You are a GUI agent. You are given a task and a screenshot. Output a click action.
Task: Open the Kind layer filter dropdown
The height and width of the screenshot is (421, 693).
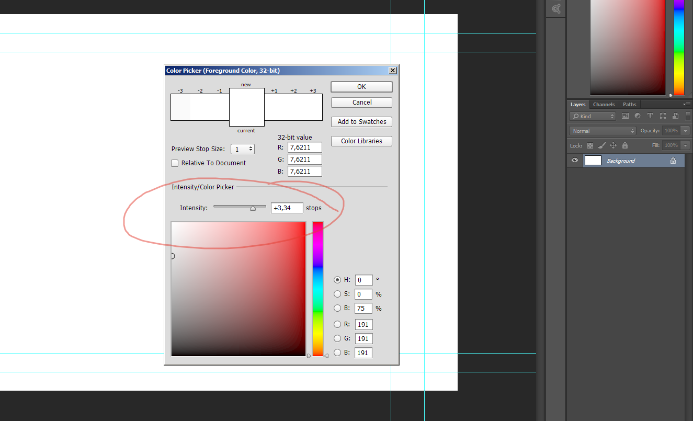click(593, 116)
